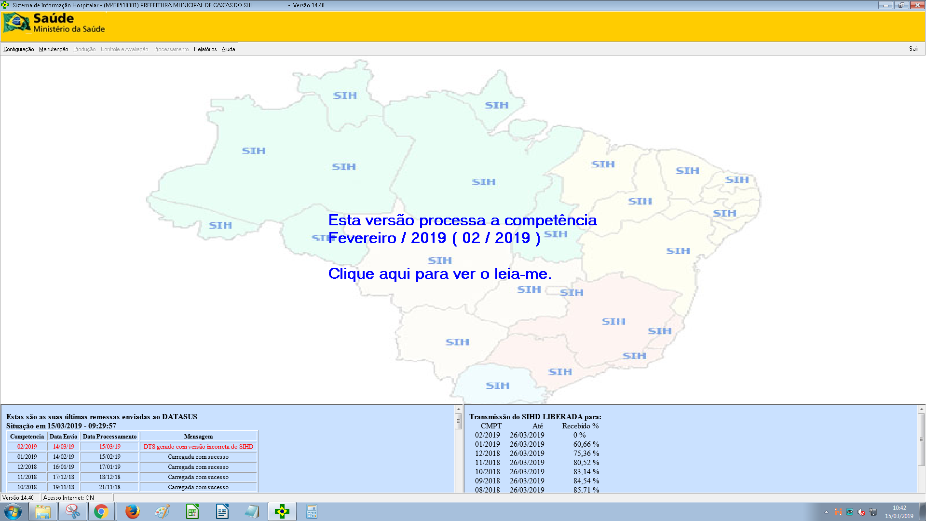Launch Firefox from the taskbar
Viewport: 926px width, 521px height.
pos(132,511)
